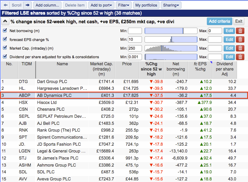
Task: Click the forecast EPS change histogram slider
Action: 171,39
